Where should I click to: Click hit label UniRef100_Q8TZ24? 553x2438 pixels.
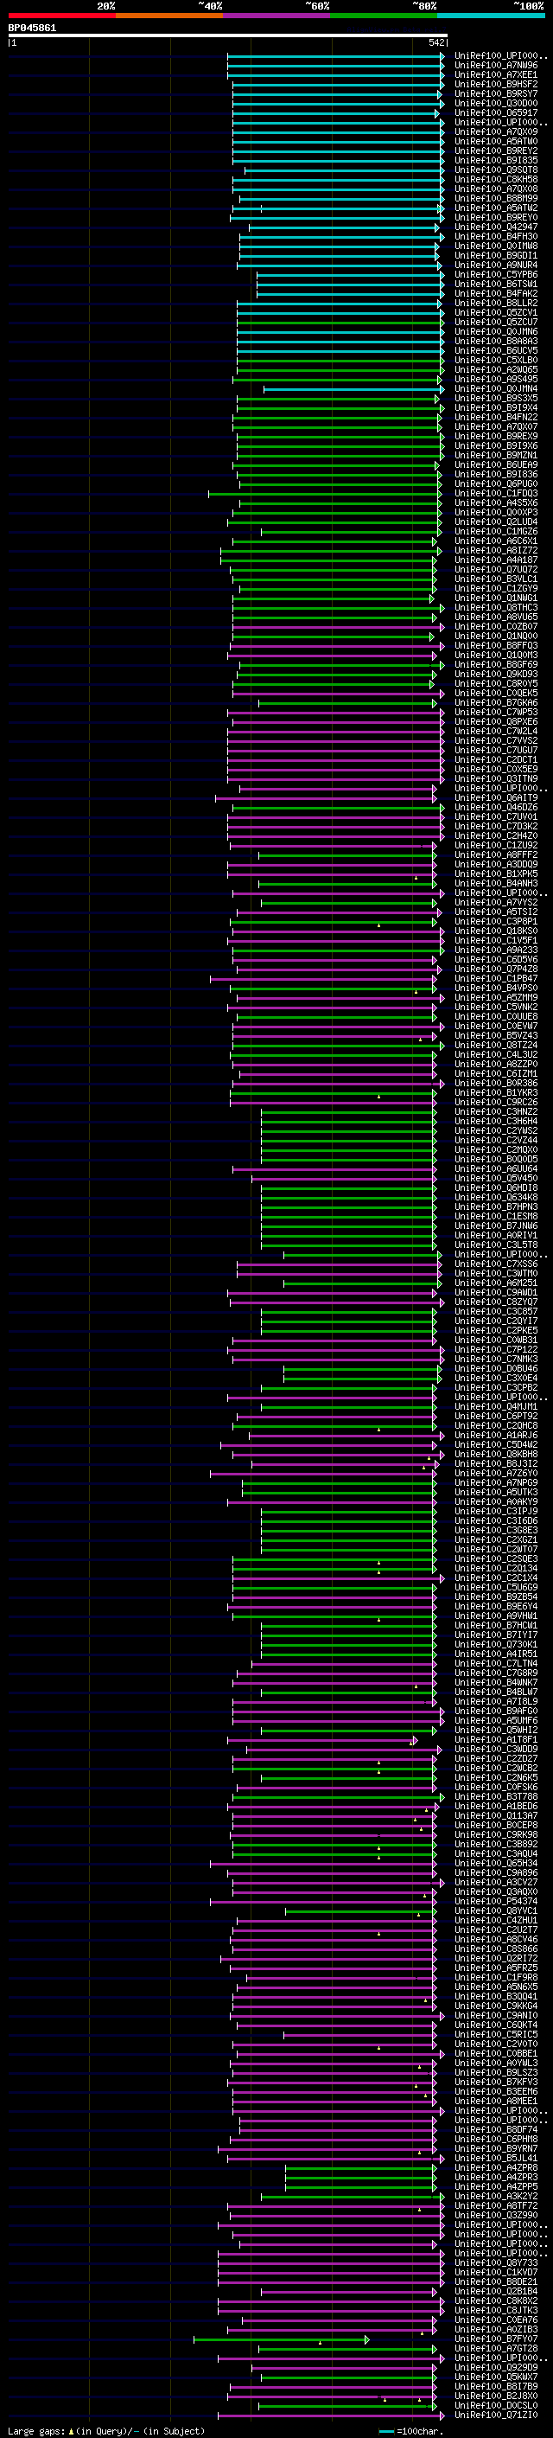[496, 1045]
